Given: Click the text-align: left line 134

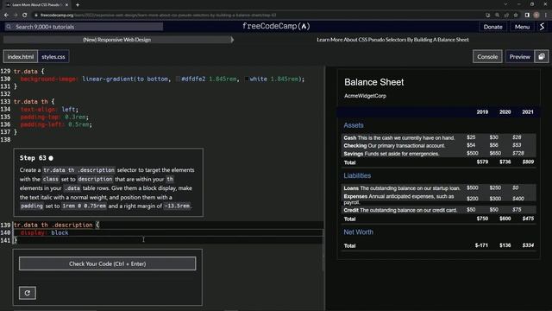Looking at the screenshot, I should point(49,110).
